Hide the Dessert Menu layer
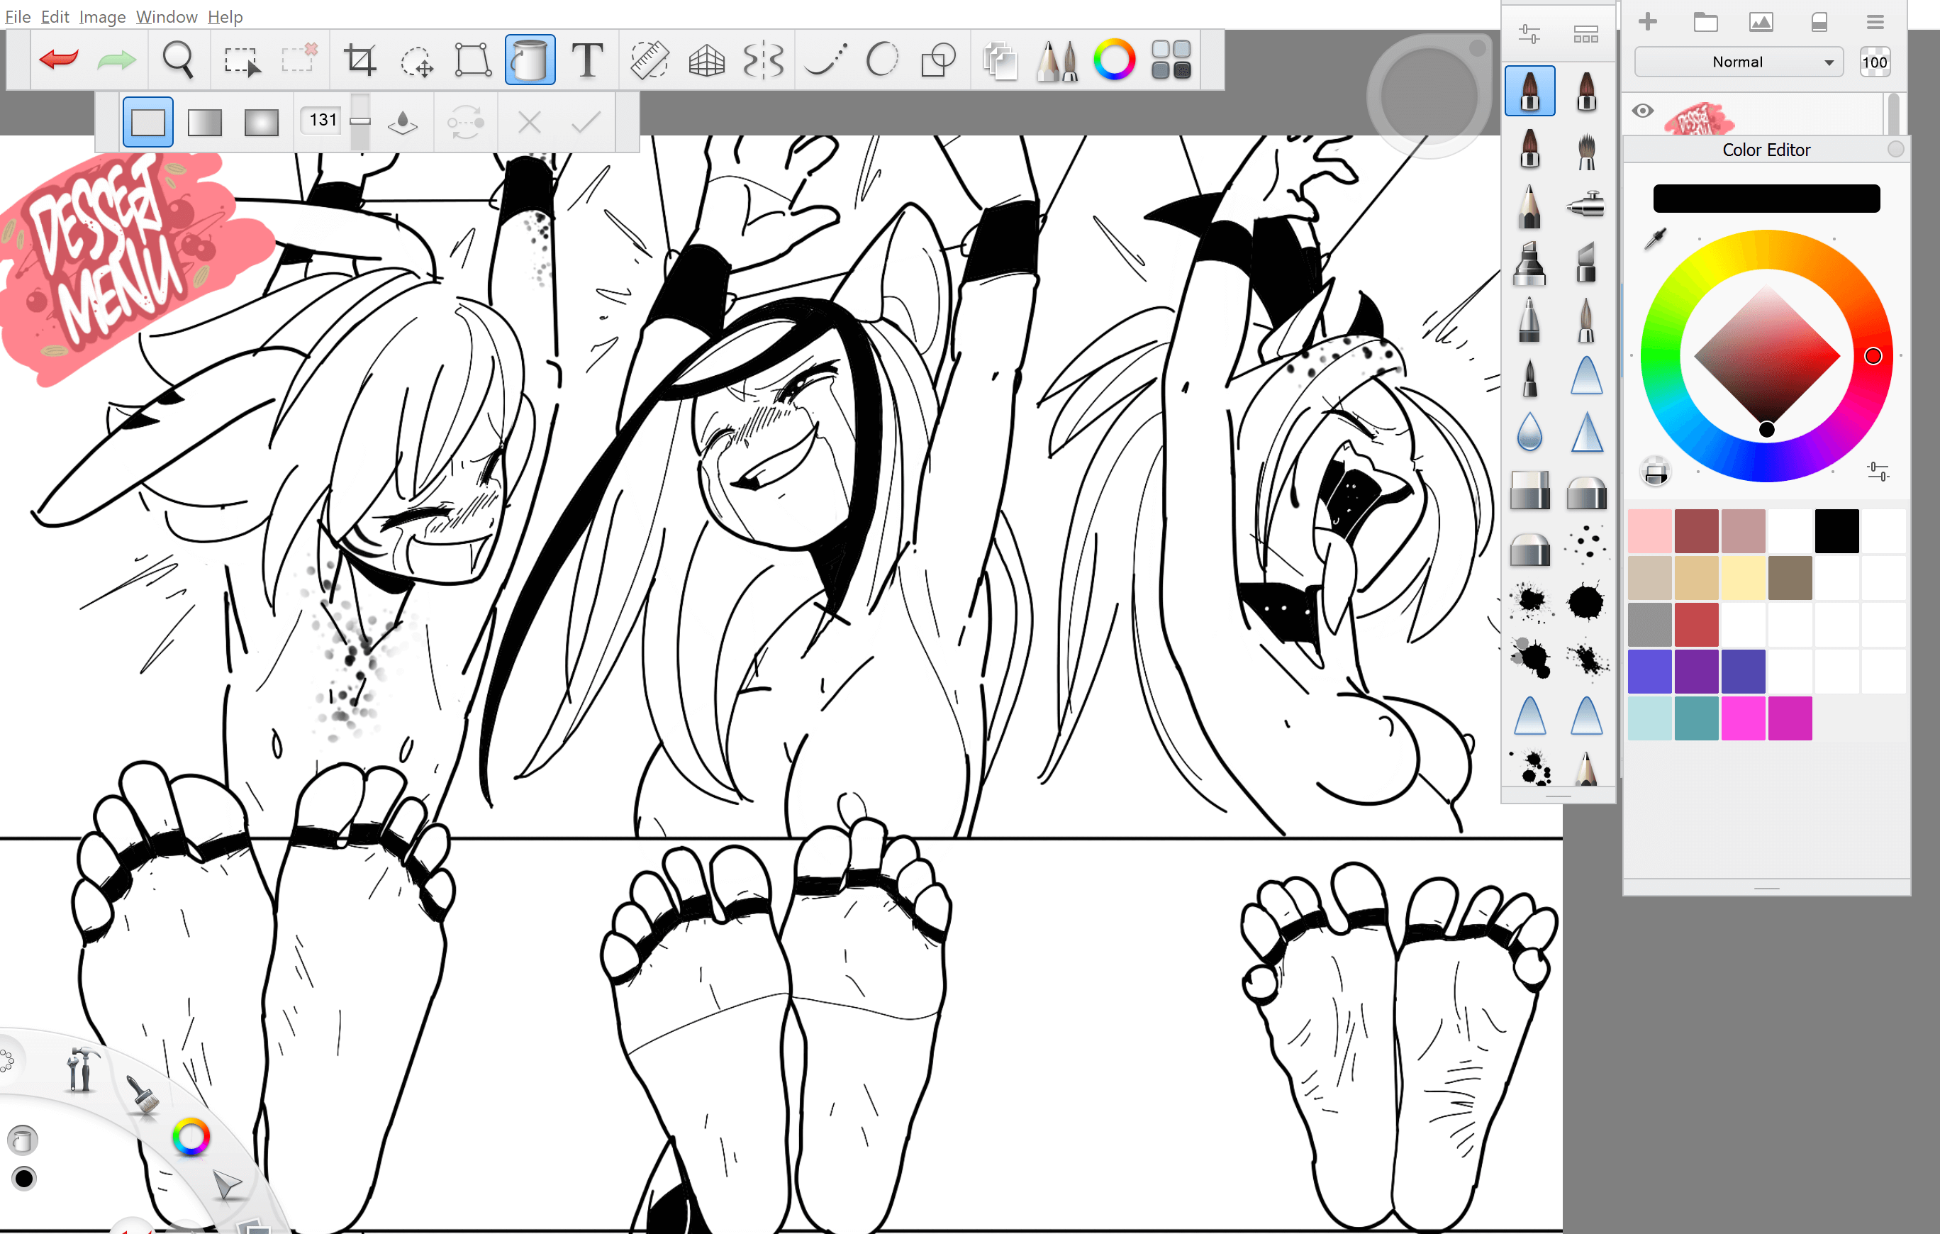The width and height of the screenshot is (1940, 1234). point(1643,111)
